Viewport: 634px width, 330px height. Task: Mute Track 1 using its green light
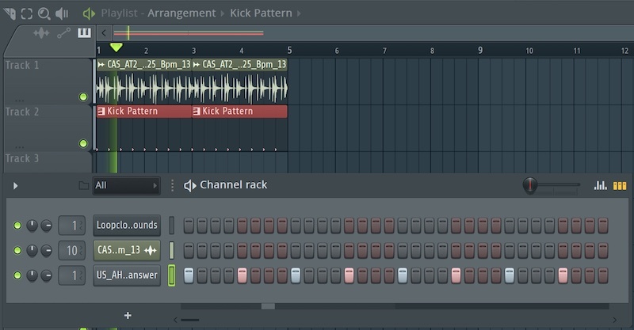coord(83,97)
